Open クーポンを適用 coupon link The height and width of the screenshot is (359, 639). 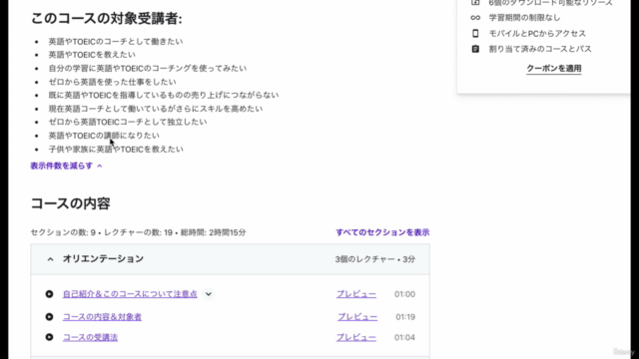554,69
